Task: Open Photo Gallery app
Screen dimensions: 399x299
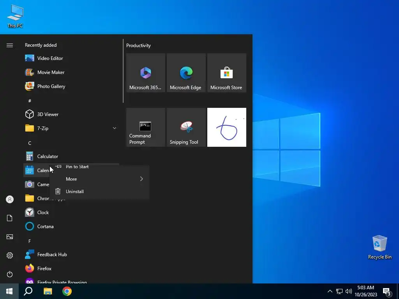Action: tap(71, 86)
